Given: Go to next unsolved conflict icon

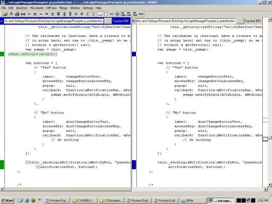Looking at the screenshot, I should point(70,14).
